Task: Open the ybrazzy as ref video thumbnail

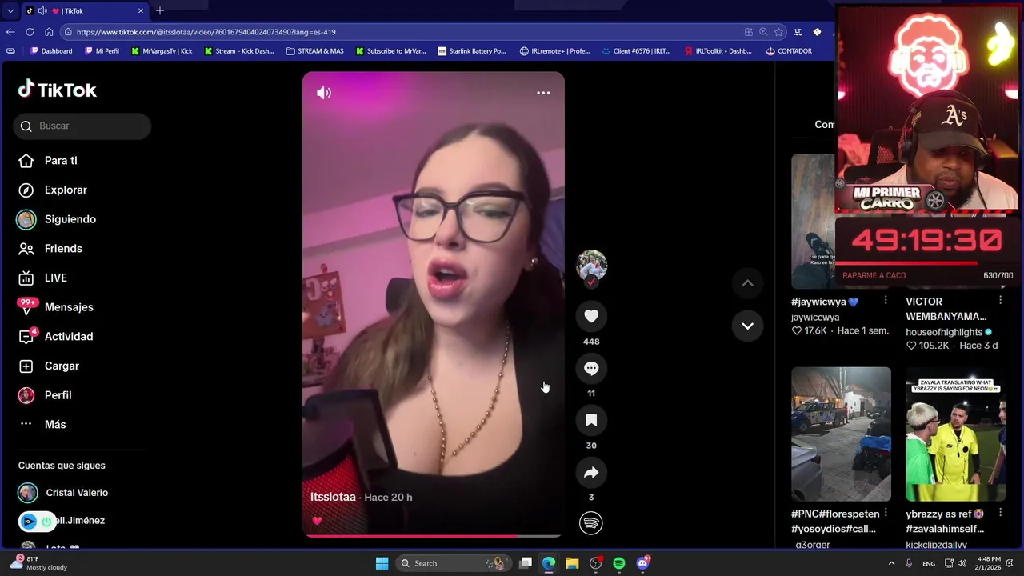Action: click(955, 434)
